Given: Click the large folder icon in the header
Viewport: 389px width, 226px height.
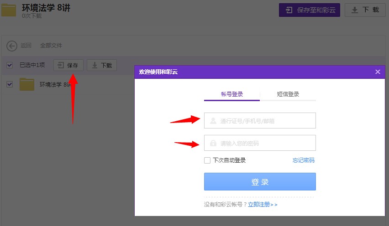Looking at the screenshot, I should (9, 10).
